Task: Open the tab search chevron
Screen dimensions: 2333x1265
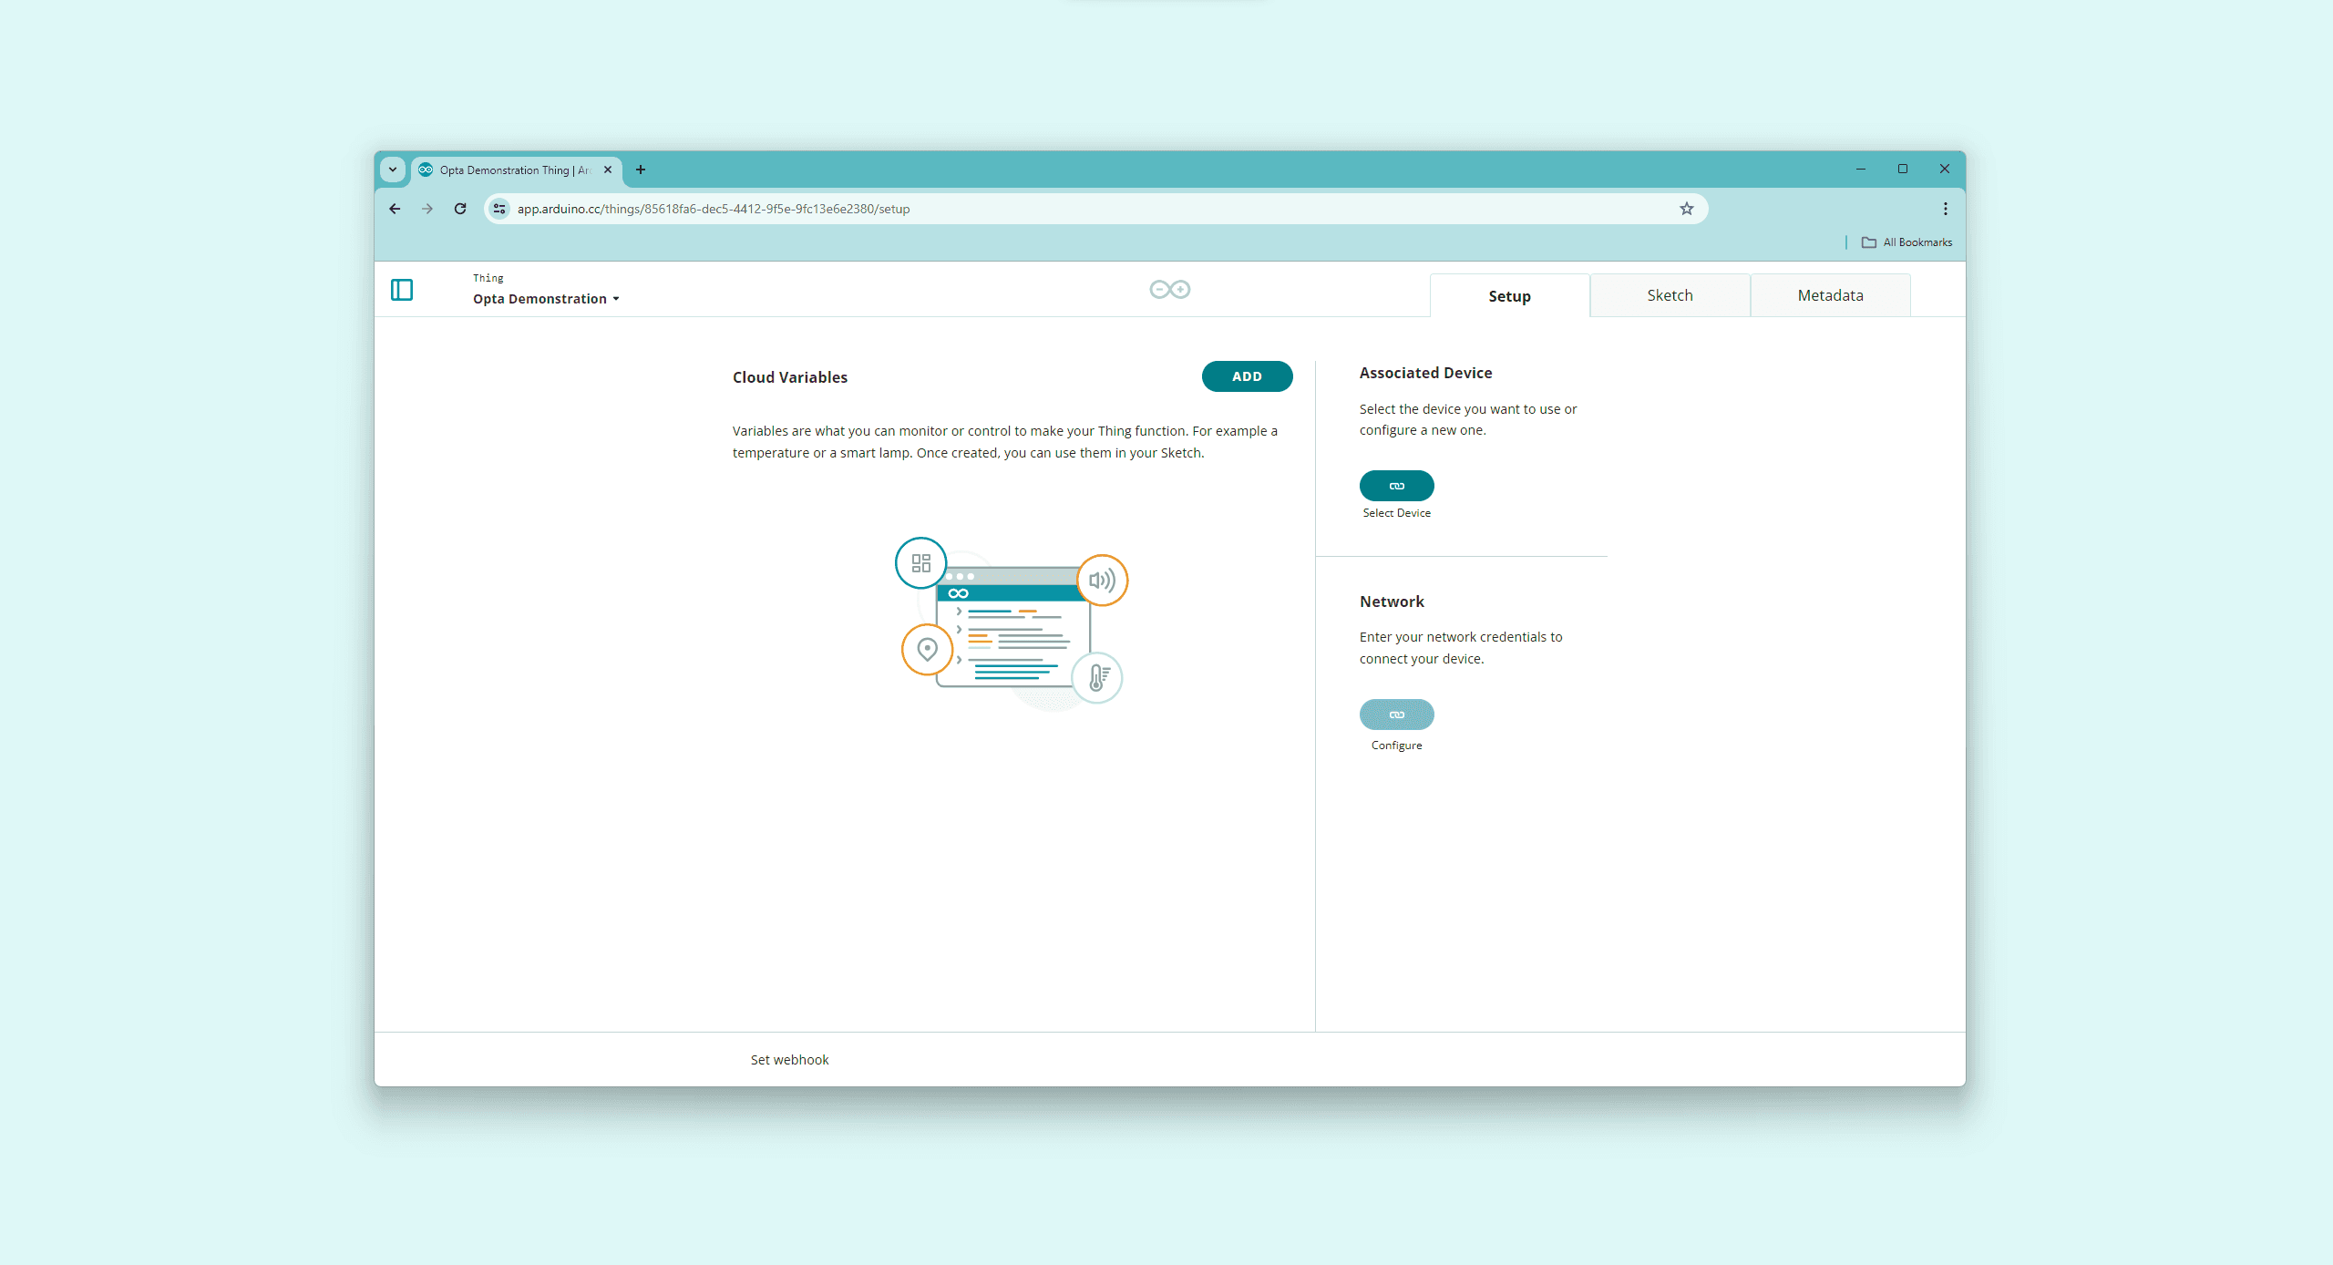Action: (393, 170)
